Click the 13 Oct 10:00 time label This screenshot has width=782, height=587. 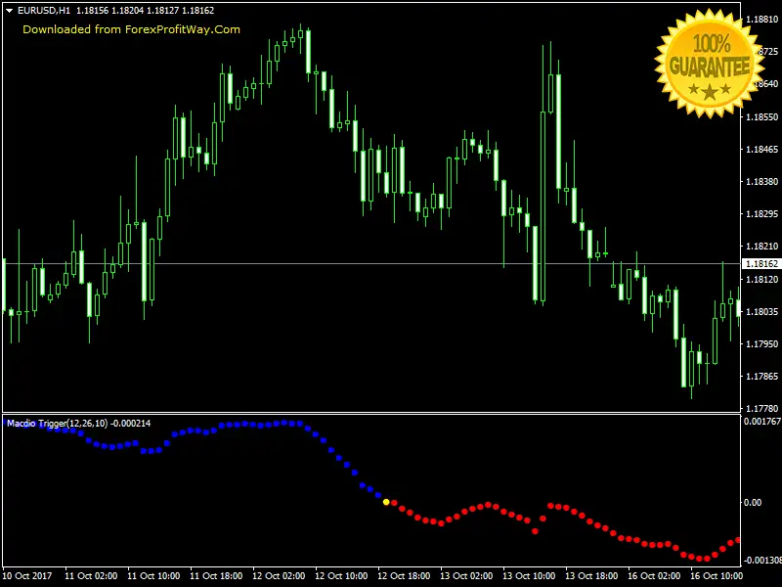click(x=529, y=576)
